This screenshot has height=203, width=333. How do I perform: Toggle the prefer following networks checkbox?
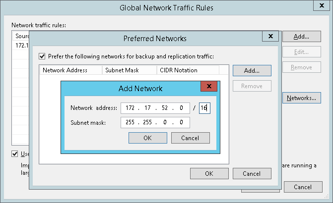(42, 56)
